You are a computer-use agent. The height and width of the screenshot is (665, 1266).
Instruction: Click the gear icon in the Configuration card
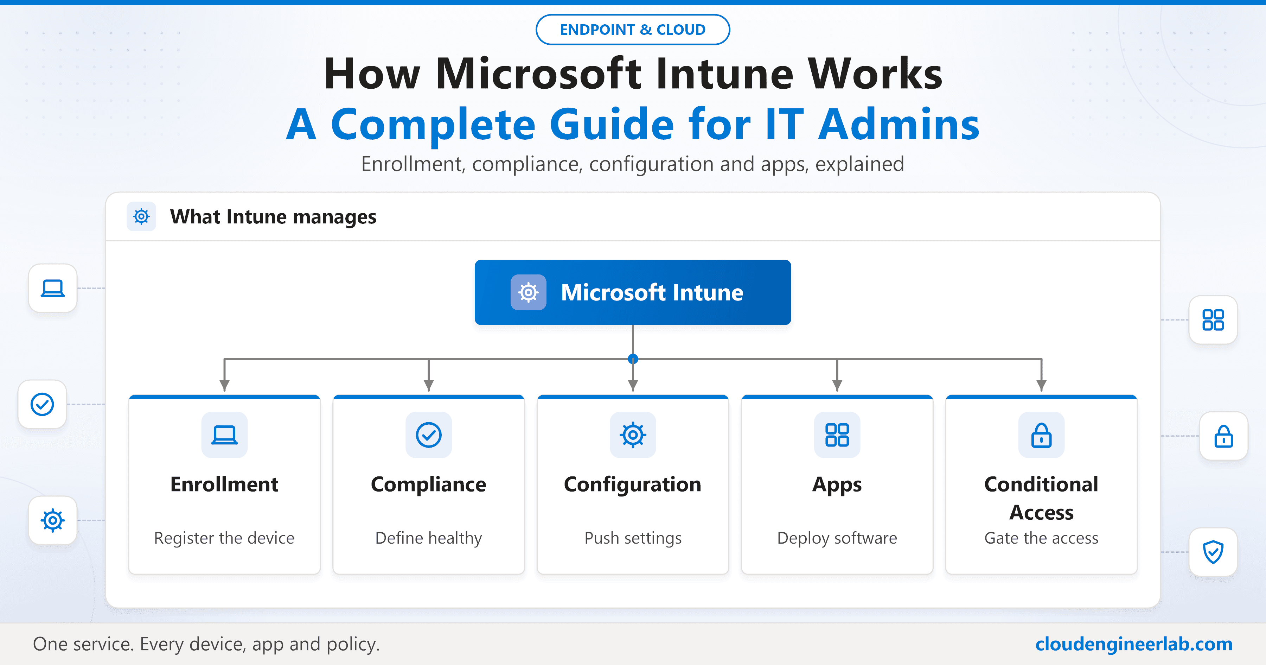633,435
